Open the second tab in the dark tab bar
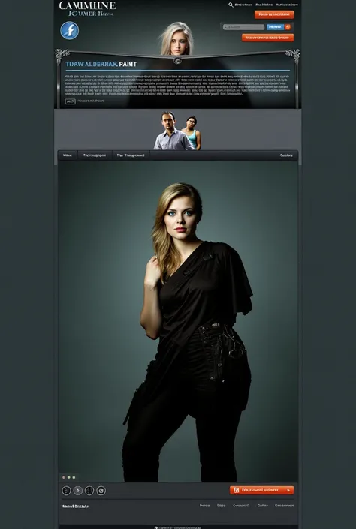Screen dimensions: 356x529 pos(95,155)
